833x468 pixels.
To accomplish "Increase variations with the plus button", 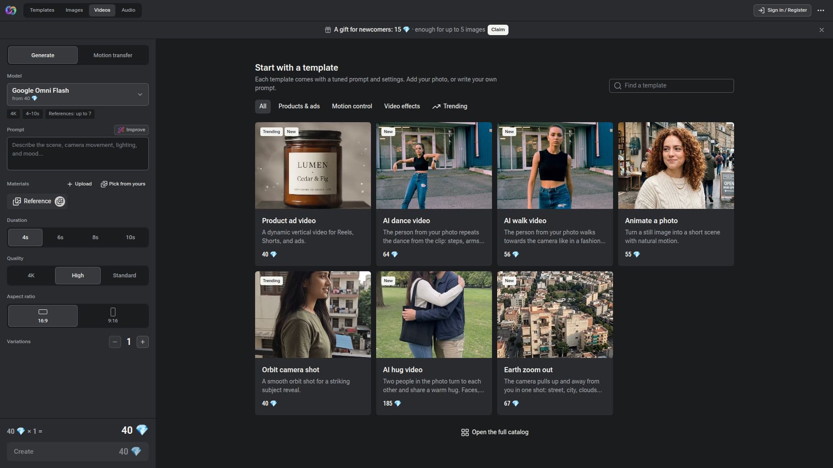I will (143, 342).
